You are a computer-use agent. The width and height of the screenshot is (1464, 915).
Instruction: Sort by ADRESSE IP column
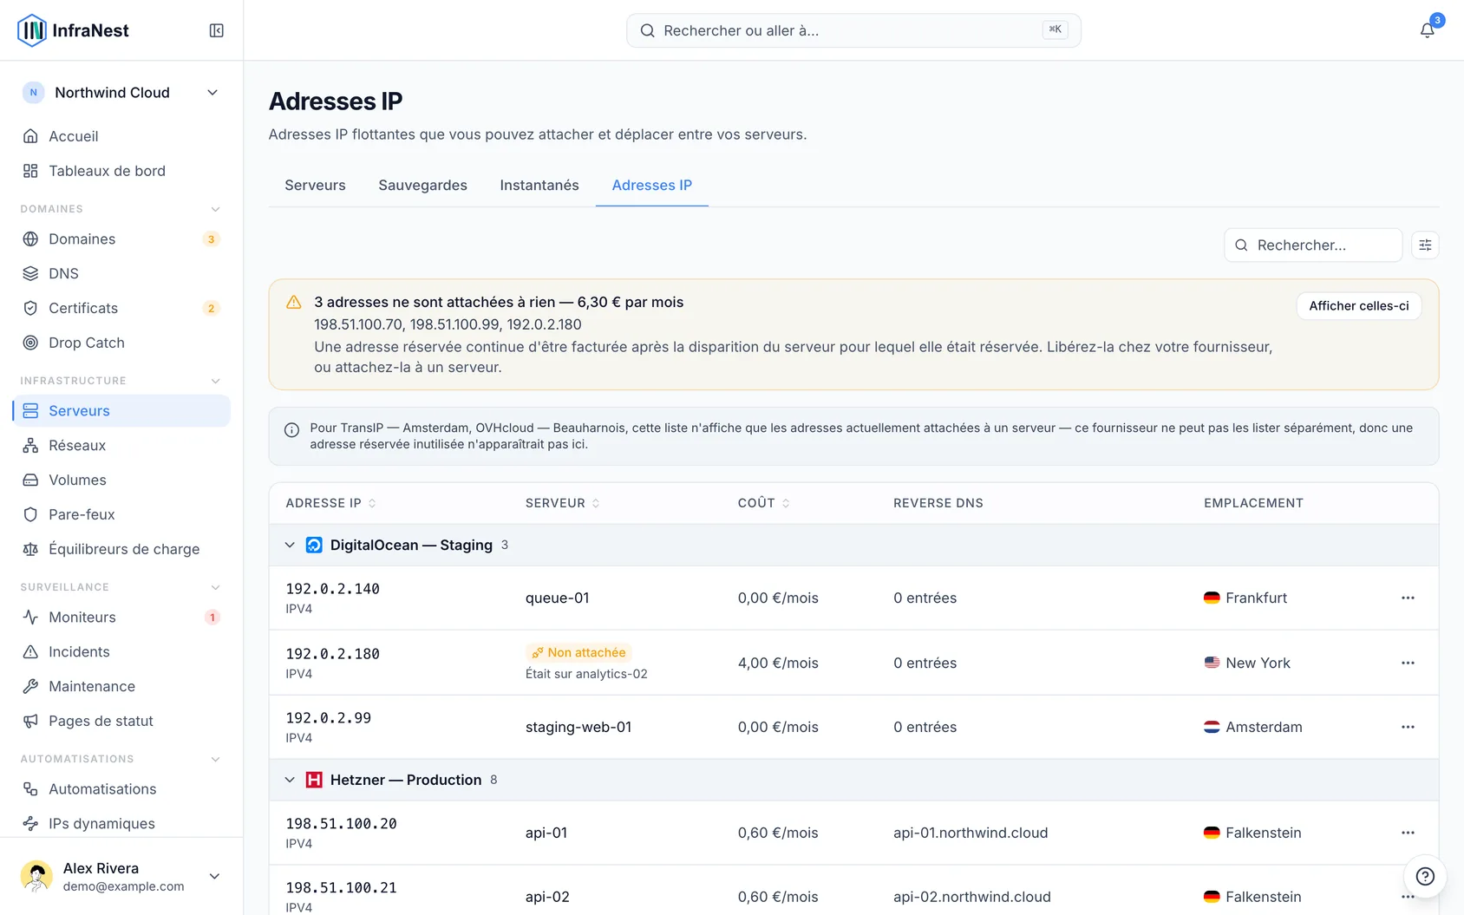point(331,503)
